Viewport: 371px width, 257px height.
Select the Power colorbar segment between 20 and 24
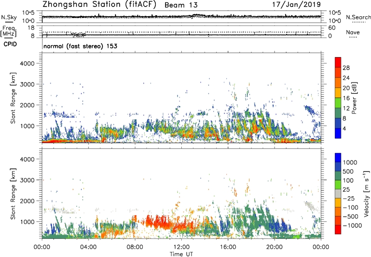click(338, 83)
